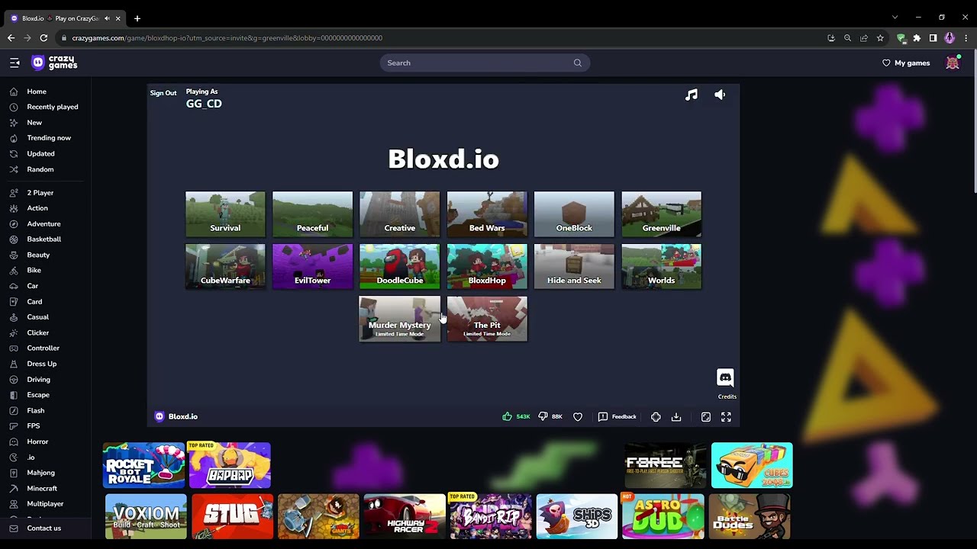Select the Creative game mode
The height and width of the screenshot is (549, 977).
pos(400,213)
